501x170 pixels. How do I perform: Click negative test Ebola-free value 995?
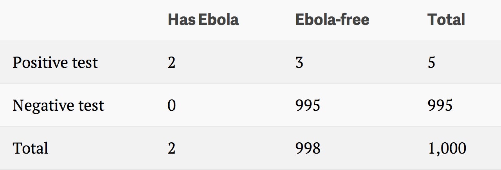(x=308, y=106)
